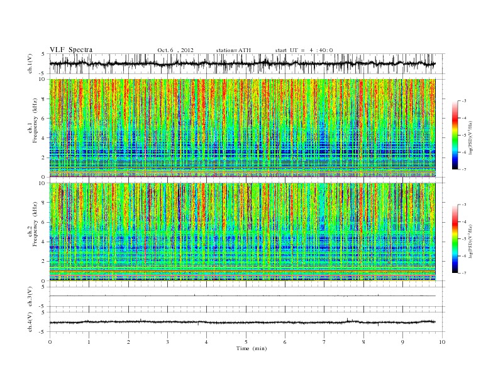Click time axis tick label "3"
The height and width of the screenshot is (384, 498).
167,342
